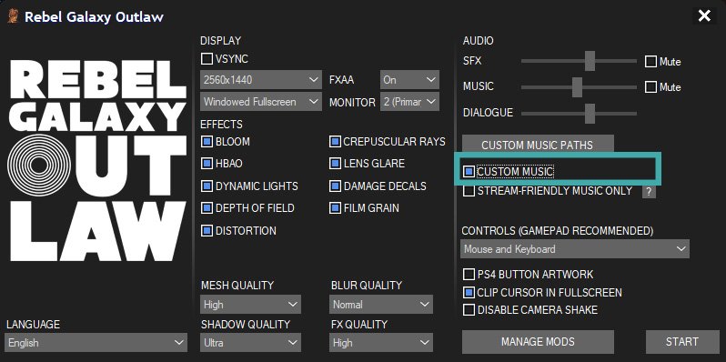Toggle the CUSTOM MUSIC checkbox
The height and width of the screenshot is (362, 726).
pyautogui.click(x=469, y=172)
